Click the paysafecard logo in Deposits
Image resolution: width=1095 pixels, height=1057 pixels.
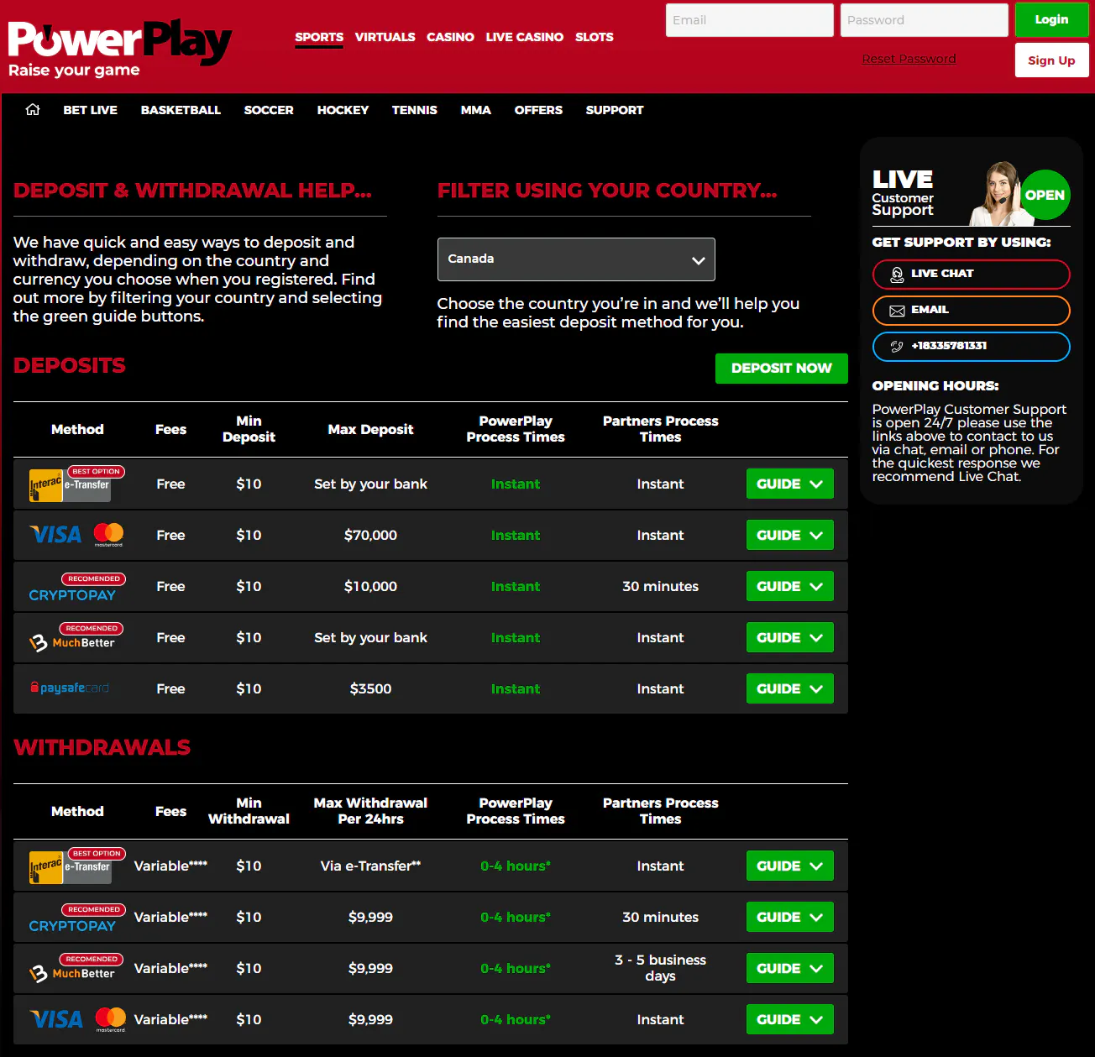(x=70, y=688)
